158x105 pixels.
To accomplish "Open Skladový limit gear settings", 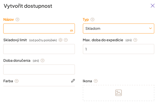I will pos(60,40).
